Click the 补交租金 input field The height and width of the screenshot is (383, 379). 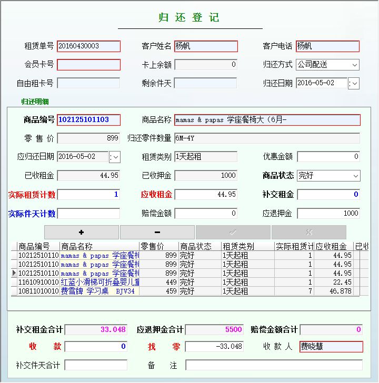point(328,195)
